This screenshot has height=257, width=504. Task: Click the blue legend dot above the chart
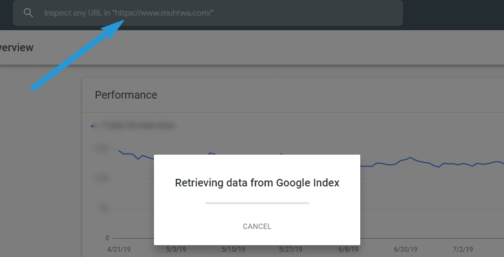[x=92, y=126]
